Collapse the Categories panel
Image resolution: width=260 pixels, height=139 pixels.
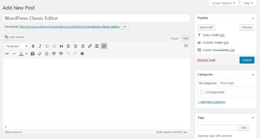click(x=253, y=75)
